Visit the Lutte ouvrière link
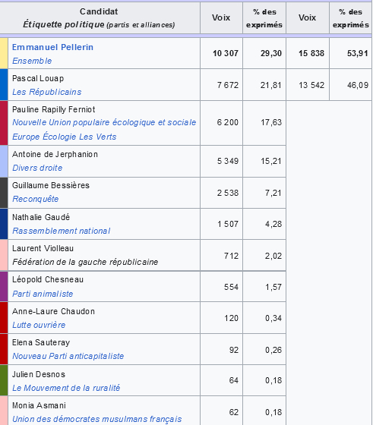The image size is (373, 425). tap(39, 325)
